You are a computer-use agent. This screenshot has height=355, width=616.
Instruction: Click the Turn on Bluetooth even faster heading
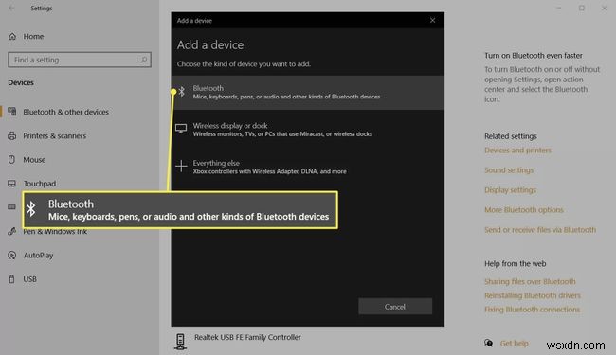click(534, 56)
